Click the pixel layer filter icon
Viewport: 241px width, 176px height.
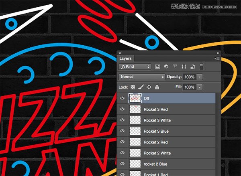point(157,67)
